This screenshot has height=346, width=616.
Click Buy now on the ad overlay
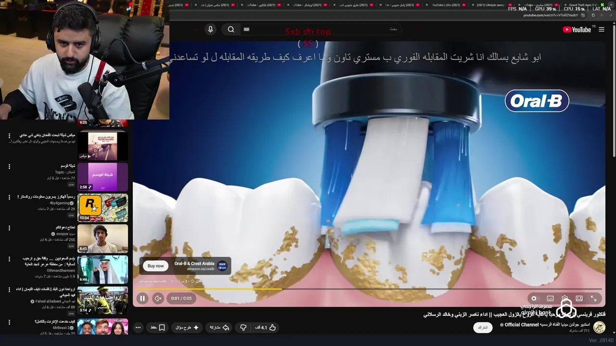155,266
